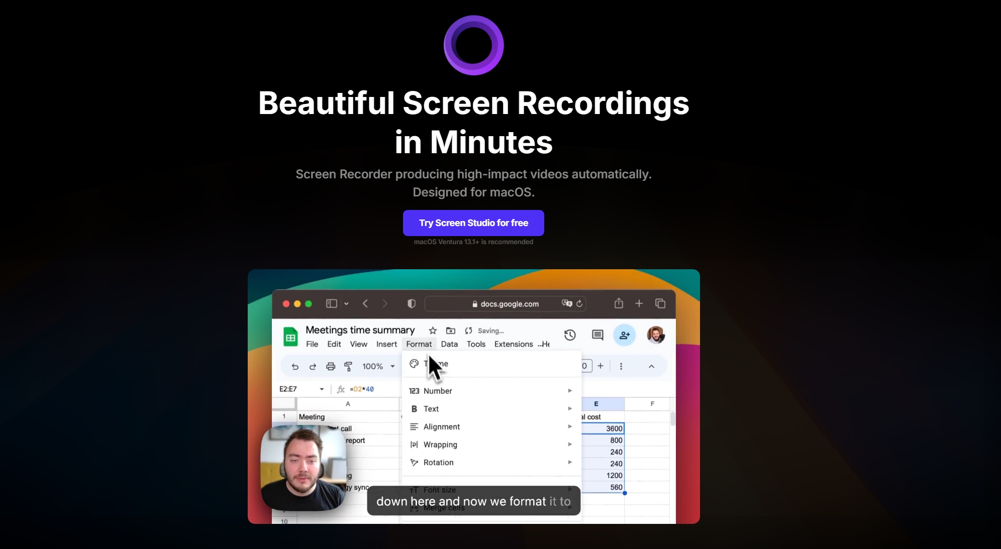The width and height of the screenshot is (1001, 549).
Task: Select column F header
Action: coord(652,404)
